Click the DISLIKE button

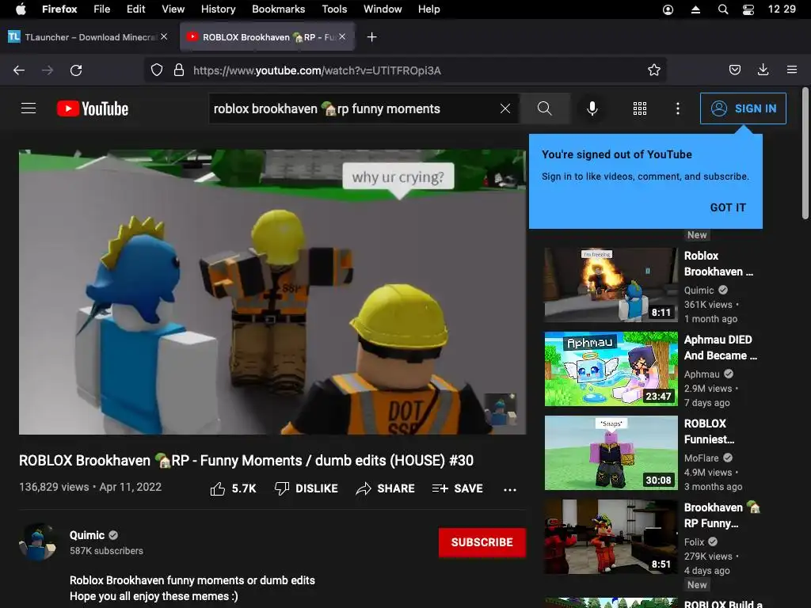[x=307, y=488]
